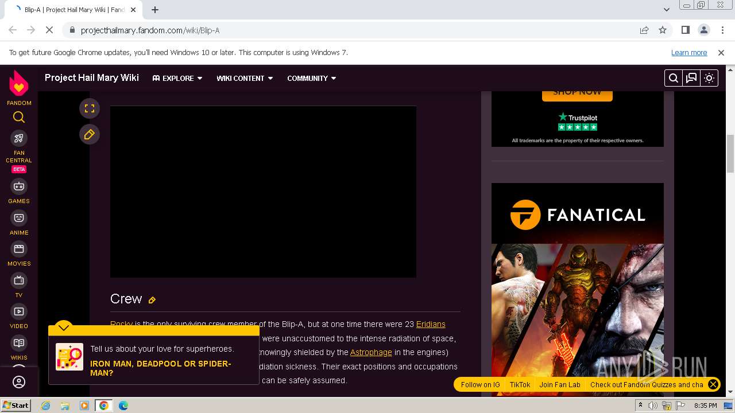Click the embedded black video player
This screenshot has width=735, height=413.
[263, 192]
